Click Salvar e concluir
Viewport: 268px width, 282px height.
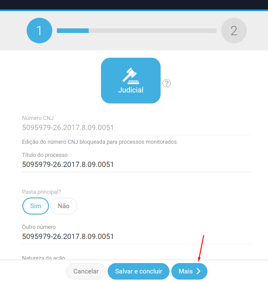pyautogui.click(x=138, y=271)
